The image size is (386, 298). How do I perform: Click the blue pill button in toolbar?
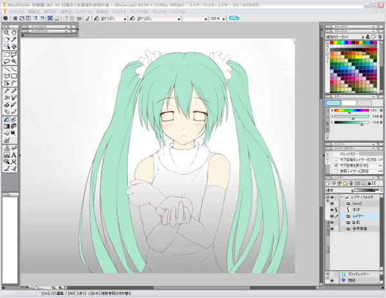click(234, 18)
